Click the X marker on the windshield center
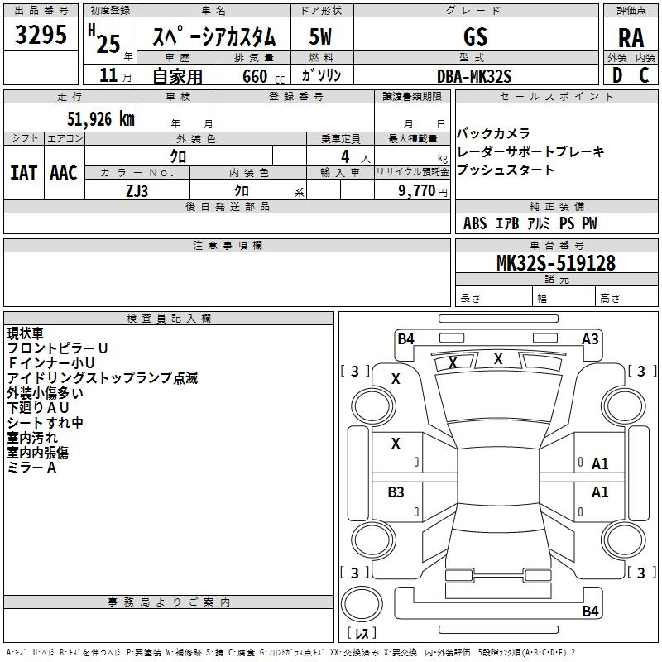The width and height of the screenshot is (662, 662). tap(498, 359)
